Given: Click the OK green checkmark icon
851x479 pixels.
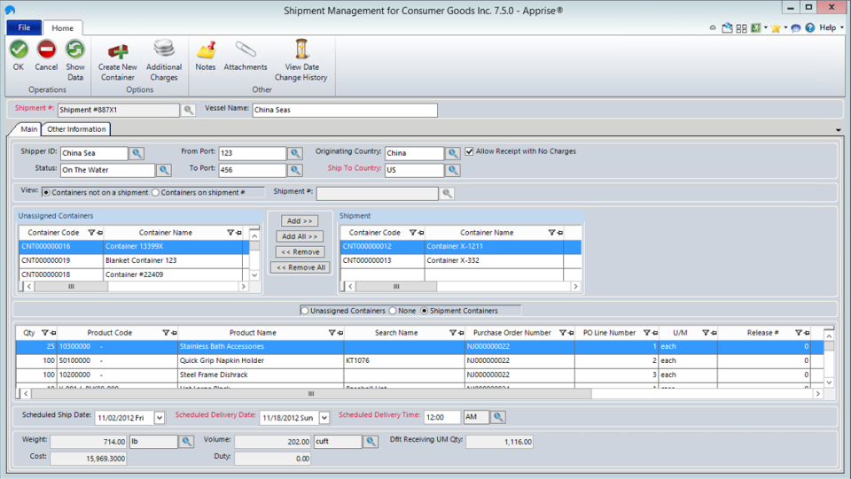Looking at the screenshot, I should (x=19, y=50).
